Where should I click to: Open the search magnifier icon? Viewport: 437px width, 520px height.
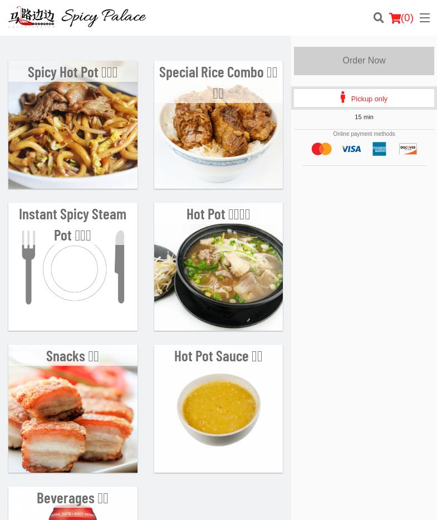379,18
